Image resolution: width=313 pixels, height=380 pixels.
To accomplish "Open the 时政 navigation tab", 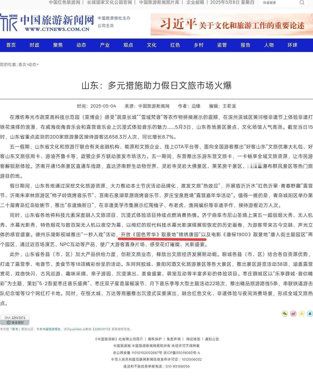I will [x=34, y=45].
